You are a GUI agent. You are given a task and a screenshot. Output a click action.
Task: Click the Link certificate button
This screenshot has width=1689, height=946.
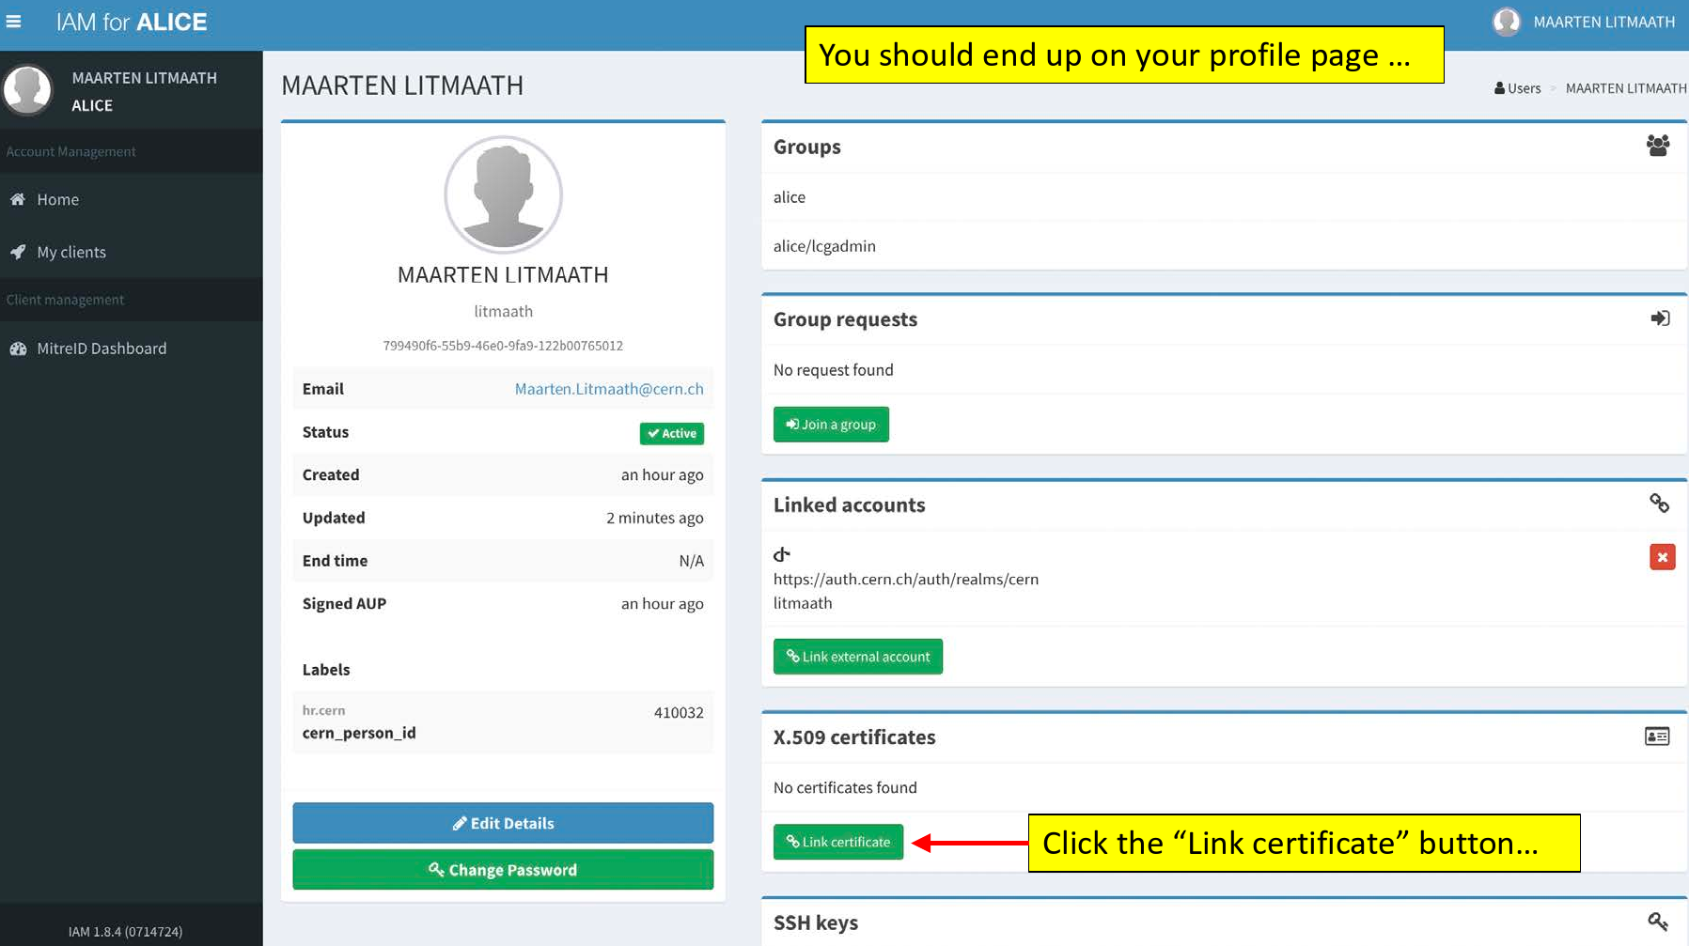pos(837,842)
